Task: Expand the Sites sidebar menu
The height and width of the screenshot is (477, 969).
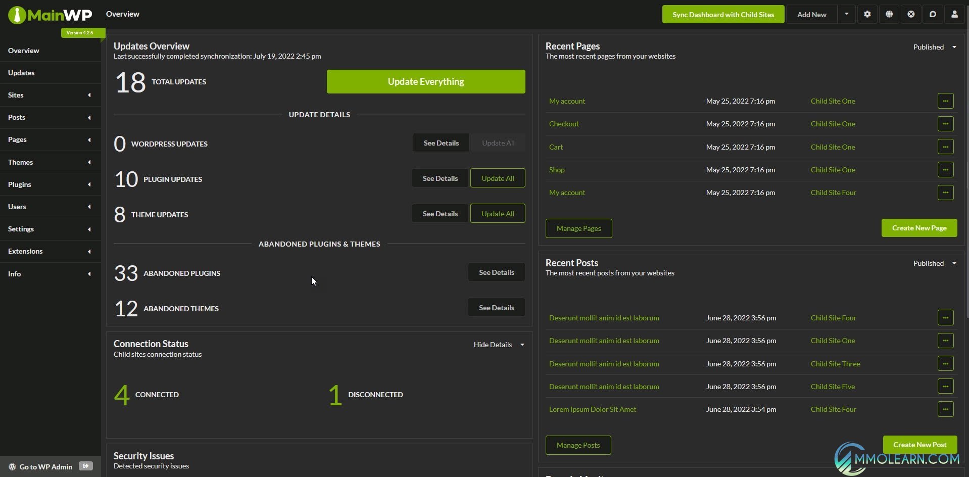Action: coord(50,95)
